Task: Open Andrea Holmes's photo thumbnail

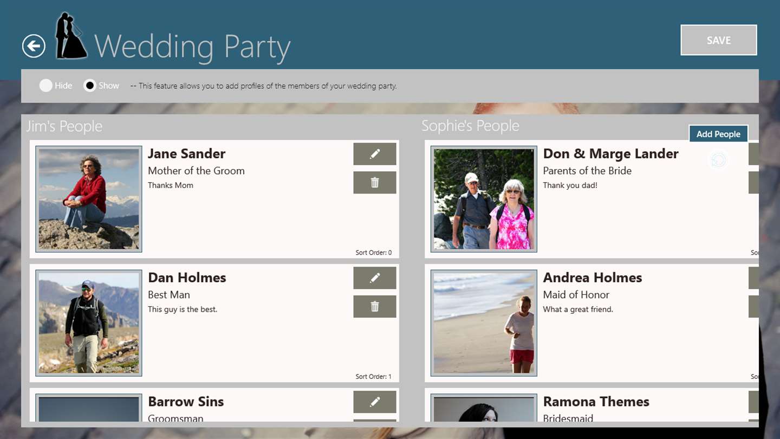Action: tap(484, 323)
